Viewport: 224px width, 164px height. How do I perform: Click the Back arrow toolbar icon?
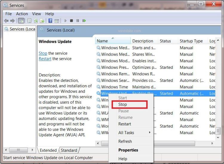click(x=6, y=21)
